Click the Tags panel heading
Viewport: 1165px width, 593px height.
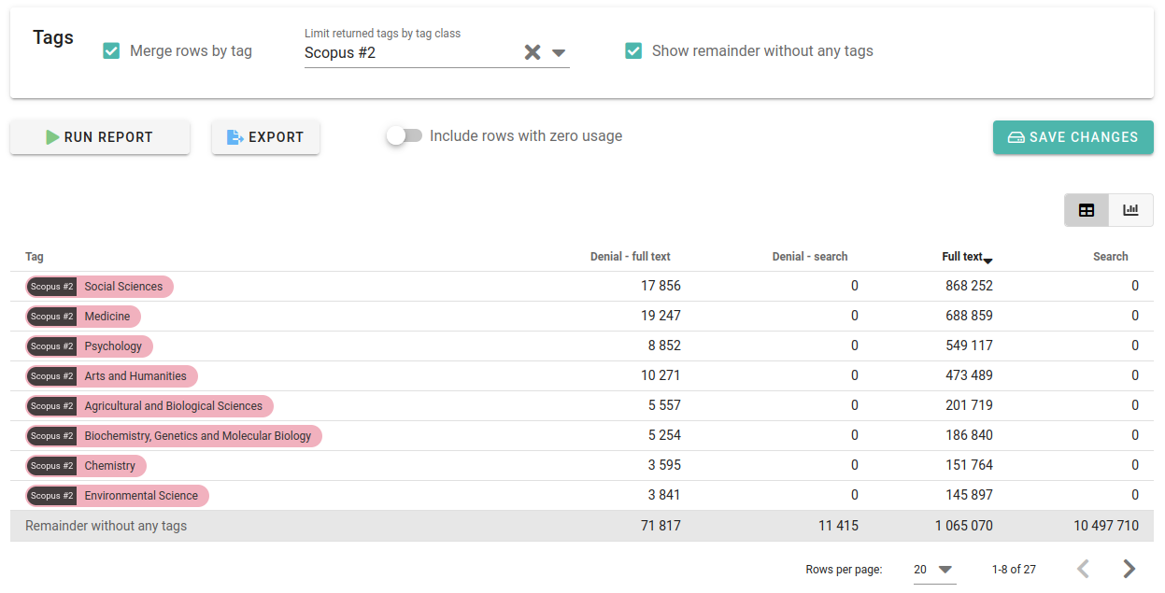click(53, 37)
